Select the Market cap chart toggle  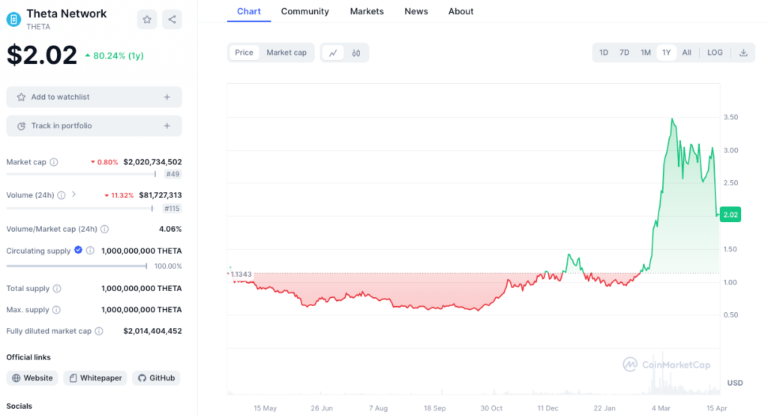click(x=286, y=53)
